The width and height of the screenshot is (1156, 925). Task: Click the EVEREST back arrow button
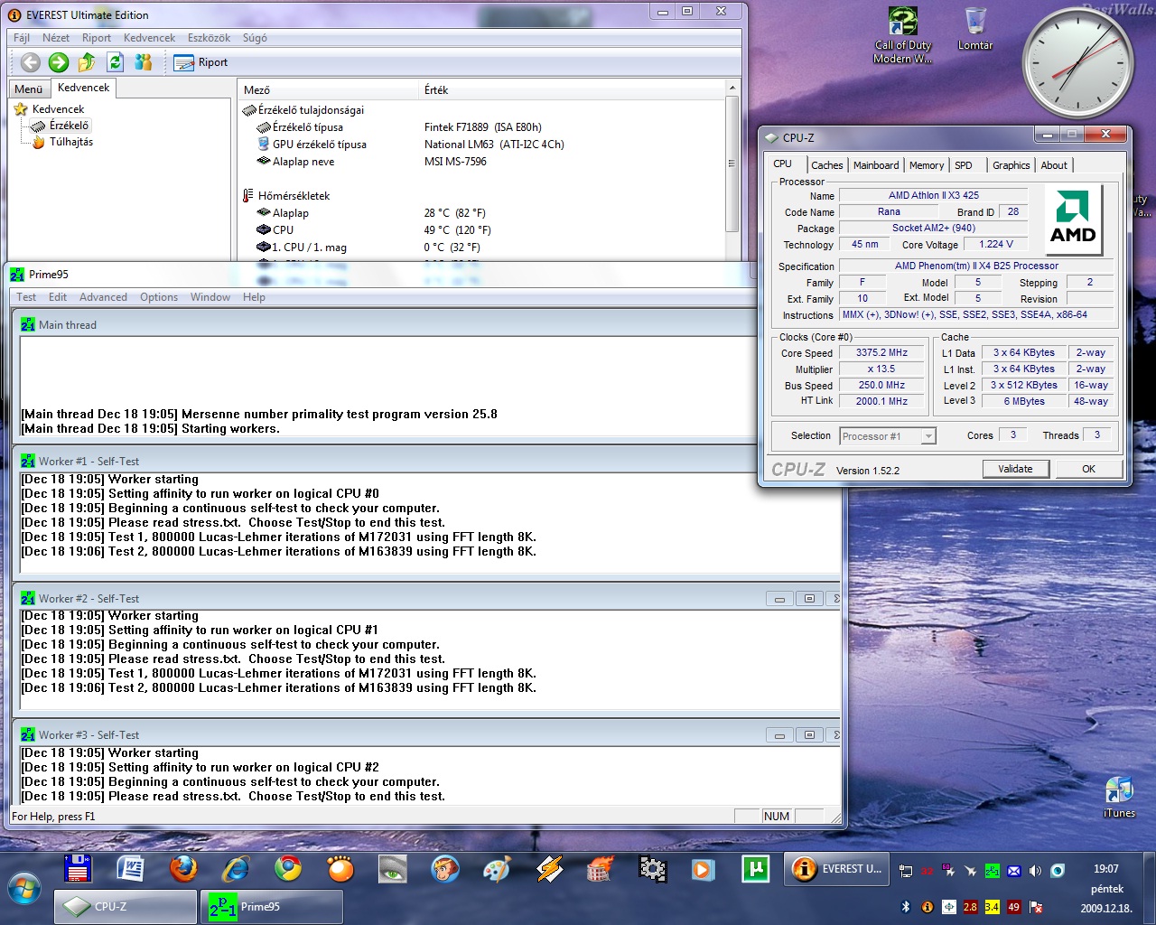pyautogui.click(x=31, y=62)
